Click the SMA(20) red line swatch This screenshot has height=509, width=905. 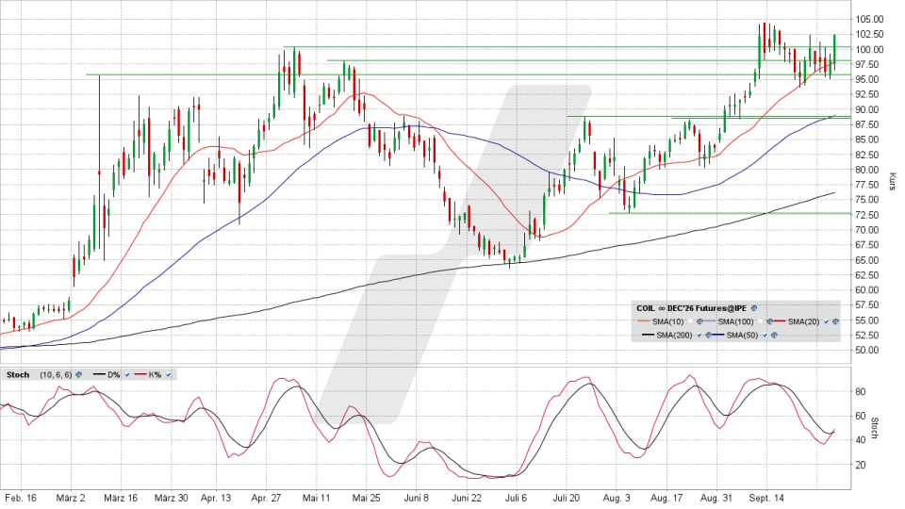pos(780,320)
